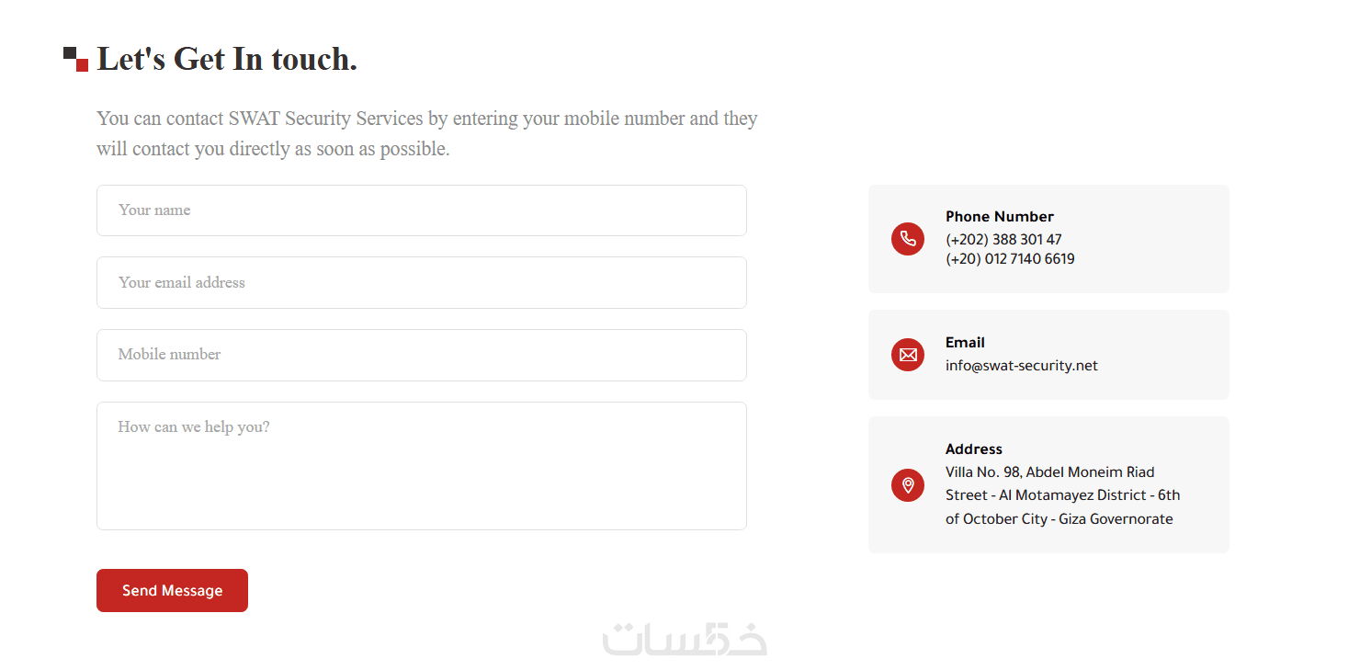Viewport: 1371px width, 670px height.
Task: Click the How can we help you textarea
Action: (421, 465)
